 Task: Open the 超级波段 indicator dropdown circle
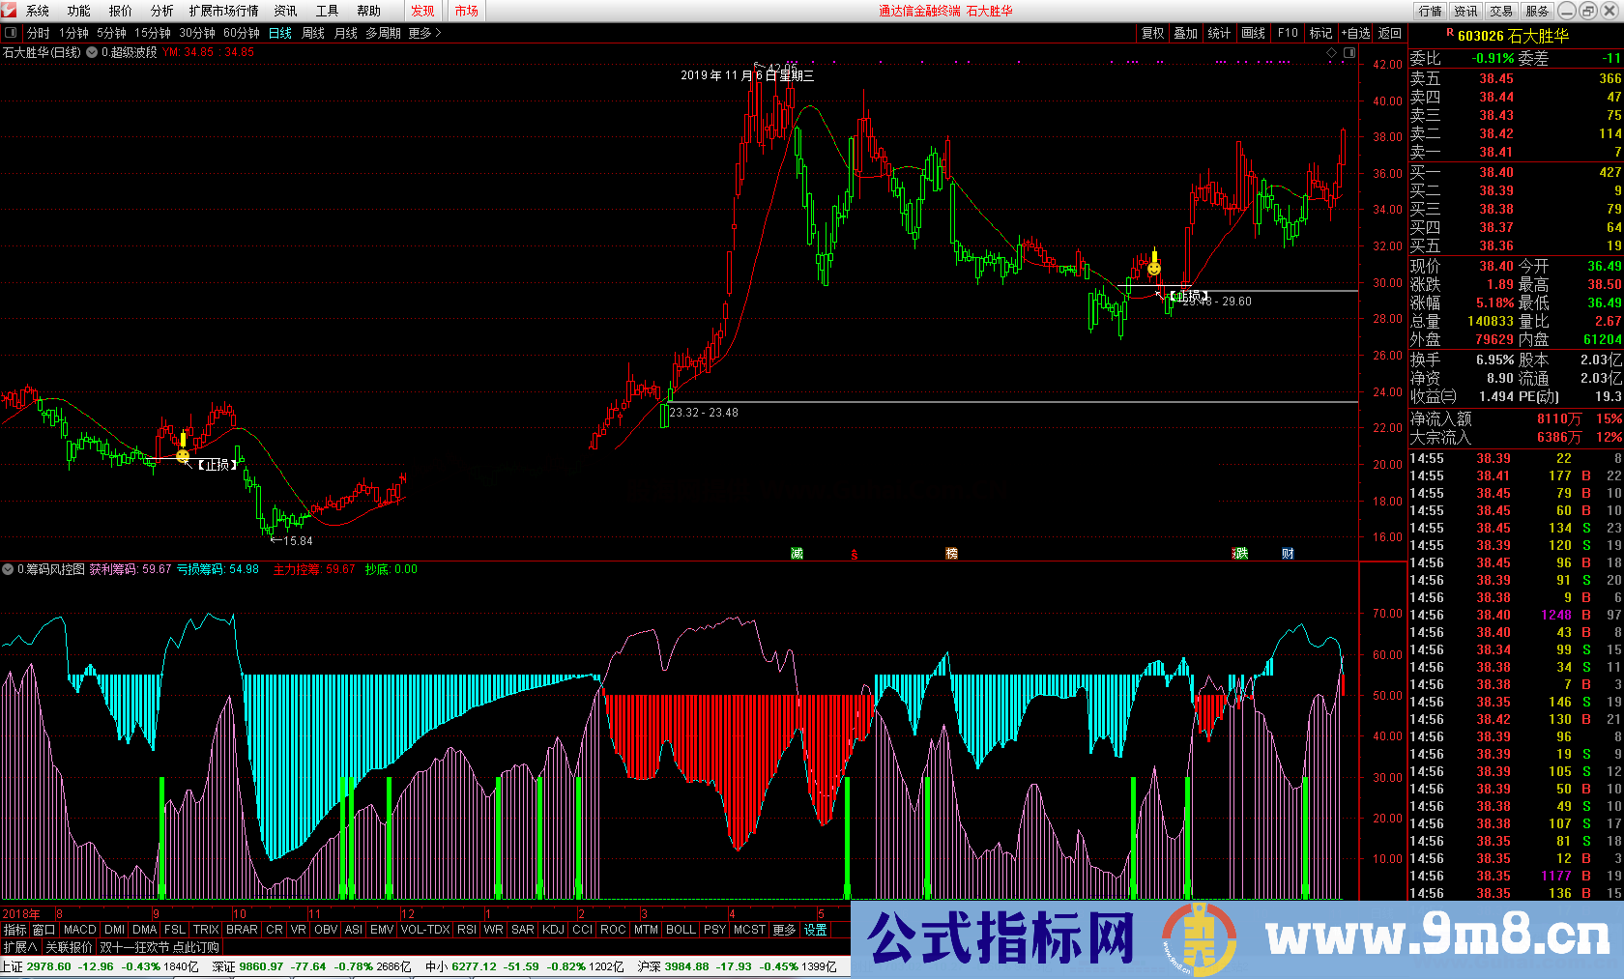[x=92, y=53]
